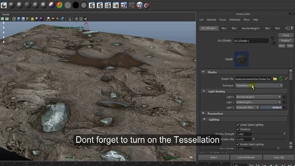The width and height of the screenshot is (295, 166).
Task: Click the shelf icon with the colored paint pattern
Action: click(124, 5)
